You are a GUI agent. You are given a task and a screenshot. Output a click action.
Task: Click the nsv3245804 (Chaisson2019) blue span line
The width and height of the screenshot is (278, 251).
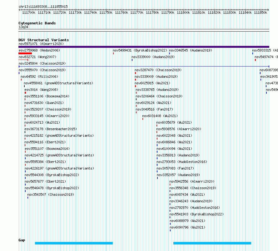pos(144,66)
